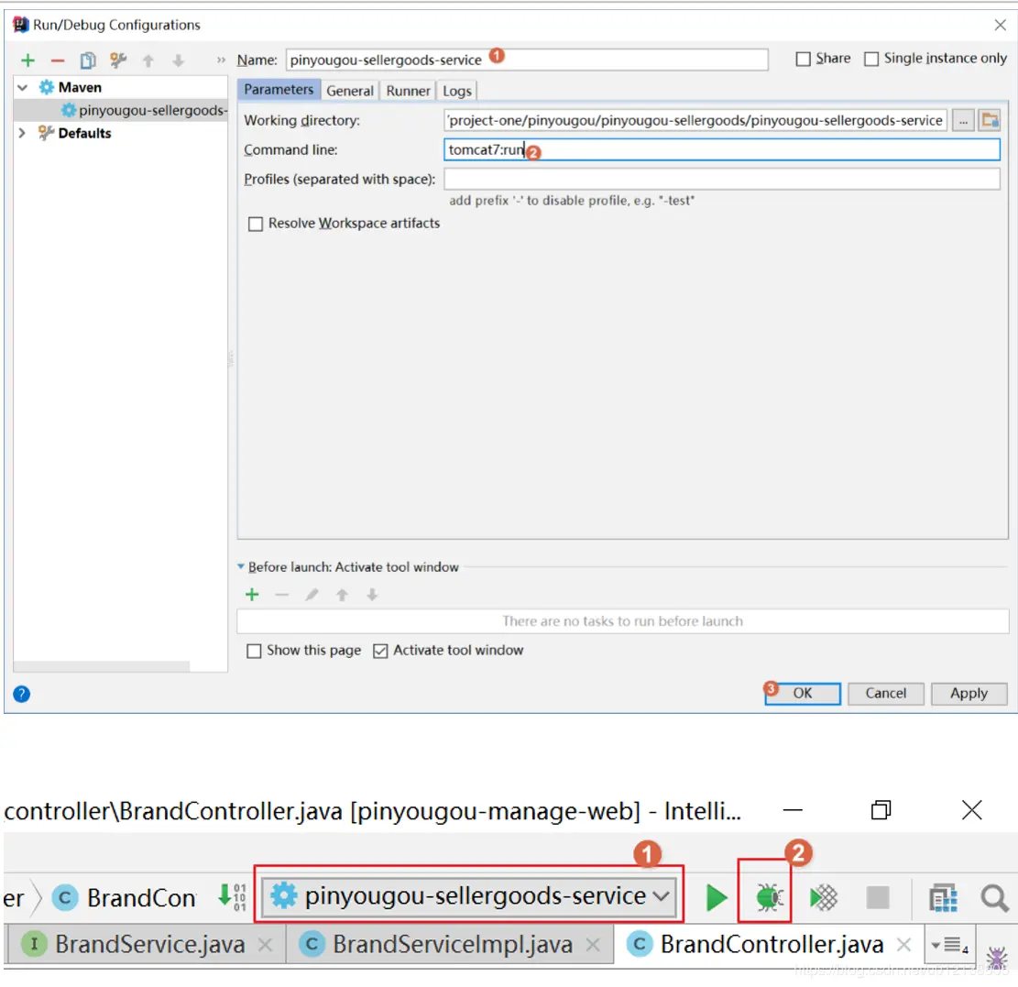Run with coverage icon in the toolbar
The image size is (1018, 987).
tap(823, 897)
